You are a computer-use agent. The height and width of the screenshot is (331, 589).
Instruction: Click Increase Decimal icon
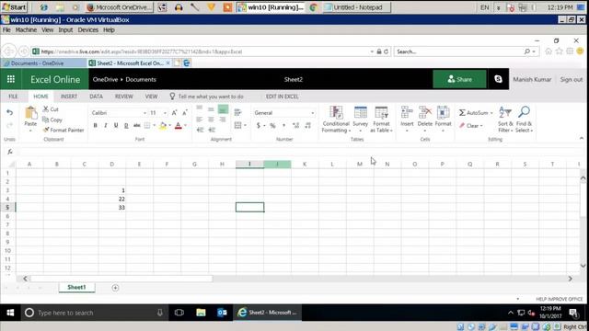295,125
